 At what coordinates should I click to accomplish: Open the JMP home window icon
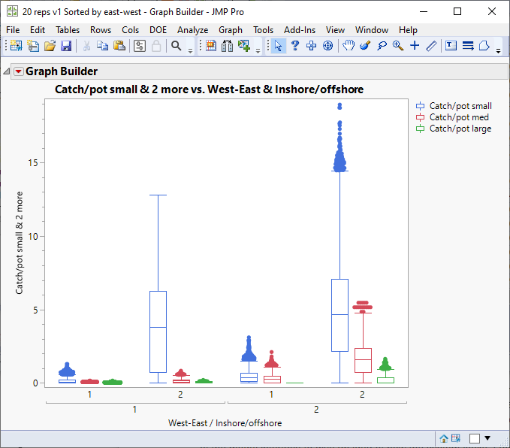444,438
